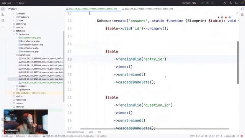Switch to create_entries_table.php editor tab
Viewport: 245px width, 138px height.
coord(147,9)
